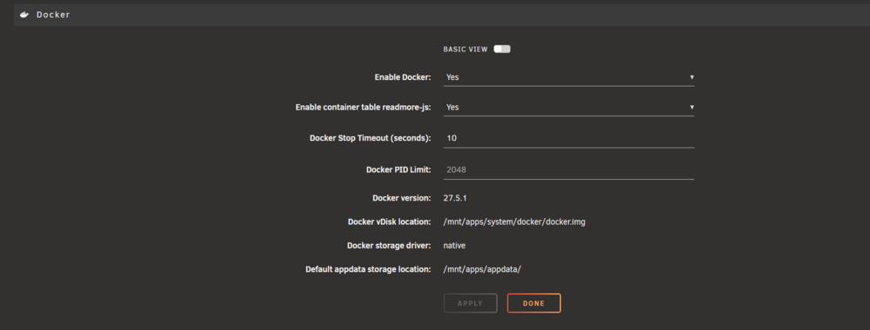
Task: Click the Default appdata storage location label
Action: click(368, 270)
